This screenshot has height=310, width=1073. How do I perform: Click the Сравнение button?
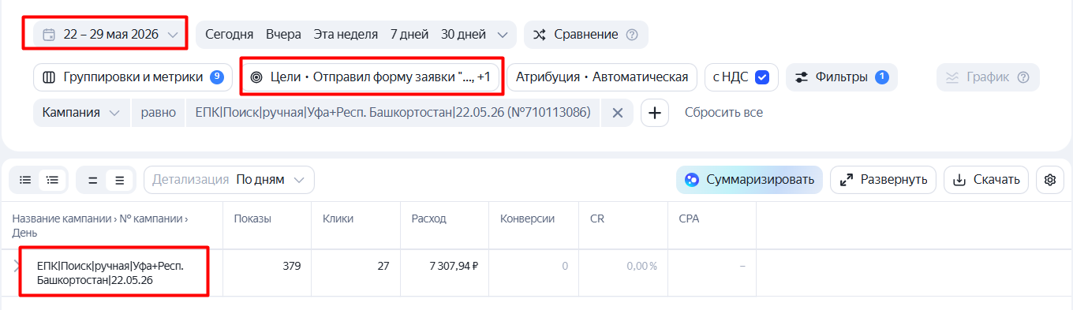[x=585, y=34]
